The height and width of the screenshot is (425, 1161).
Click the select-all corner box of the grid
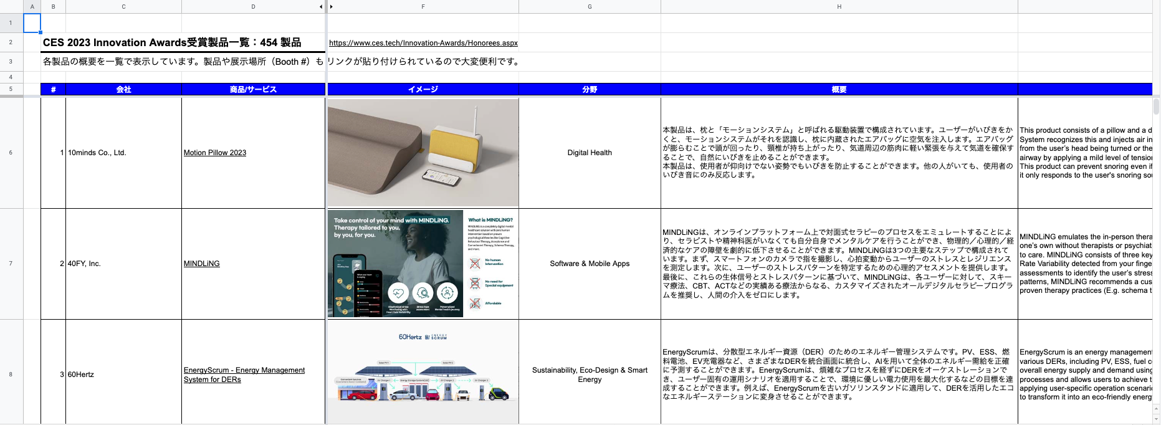(11, 6)
